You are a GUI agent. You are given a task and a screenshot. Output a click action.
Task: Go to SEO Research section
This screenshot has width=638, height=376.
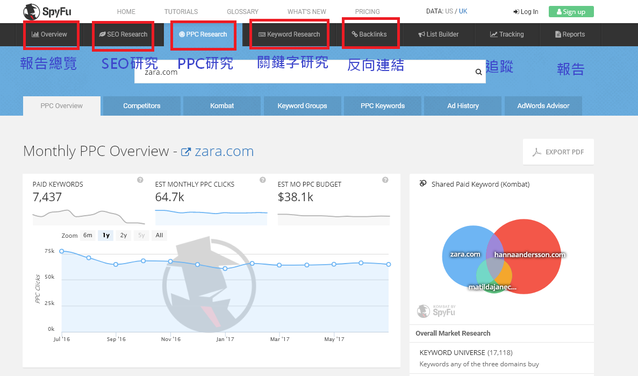coord(123,34)
